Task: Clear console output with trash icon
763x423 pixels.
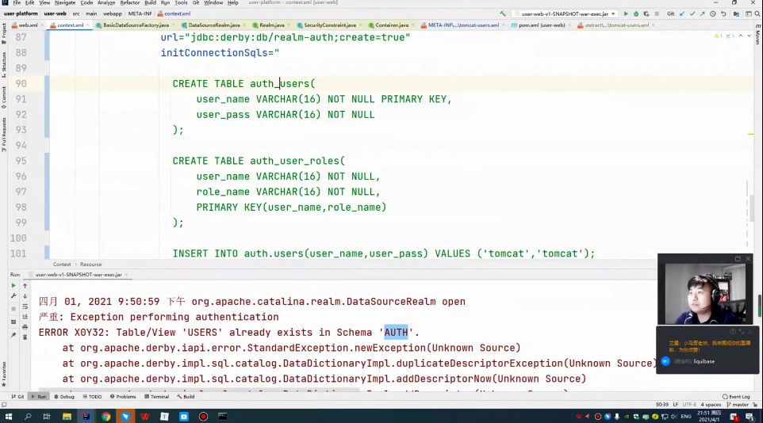Action: click(25, 335)
